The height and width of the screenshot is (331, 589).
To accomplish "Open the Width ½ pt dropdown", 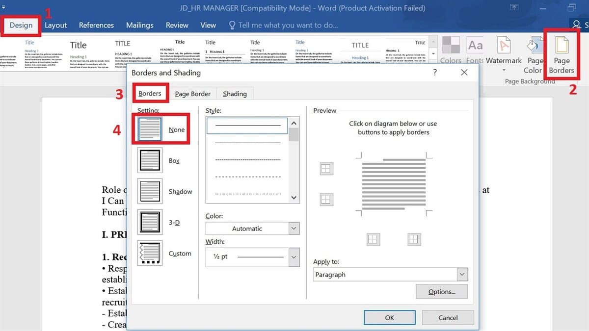I will tap(252, 256).
